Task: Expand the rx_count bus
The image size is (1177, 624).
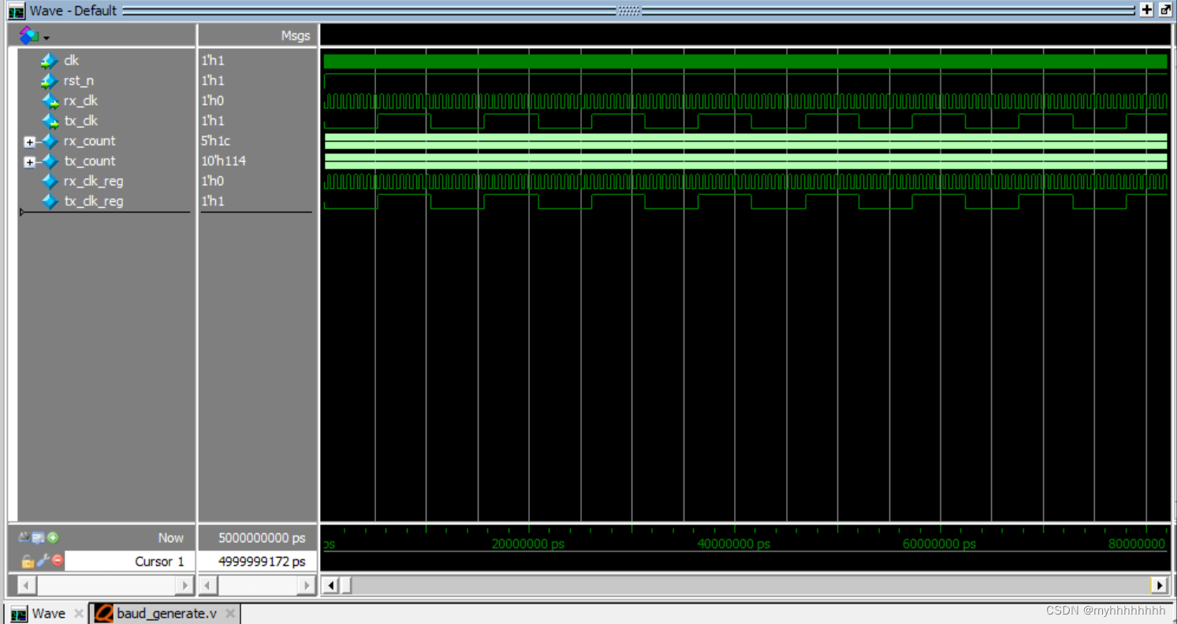Action: 29,142
